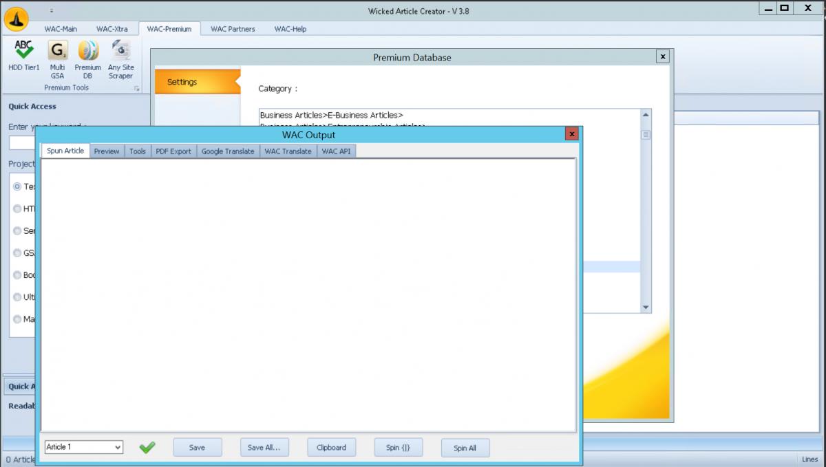Click category list scroll up arrow
The image size is (826, 467).
pos(646,115)
